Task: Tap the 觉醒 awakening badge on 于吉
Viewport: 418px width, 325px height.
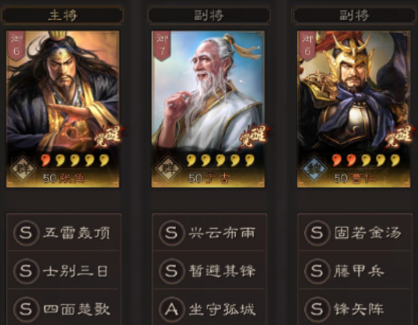Action: coord(254,137)
